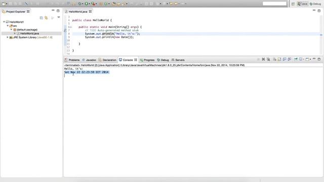Switch to the Java perspective

click(x=302, y=4)
